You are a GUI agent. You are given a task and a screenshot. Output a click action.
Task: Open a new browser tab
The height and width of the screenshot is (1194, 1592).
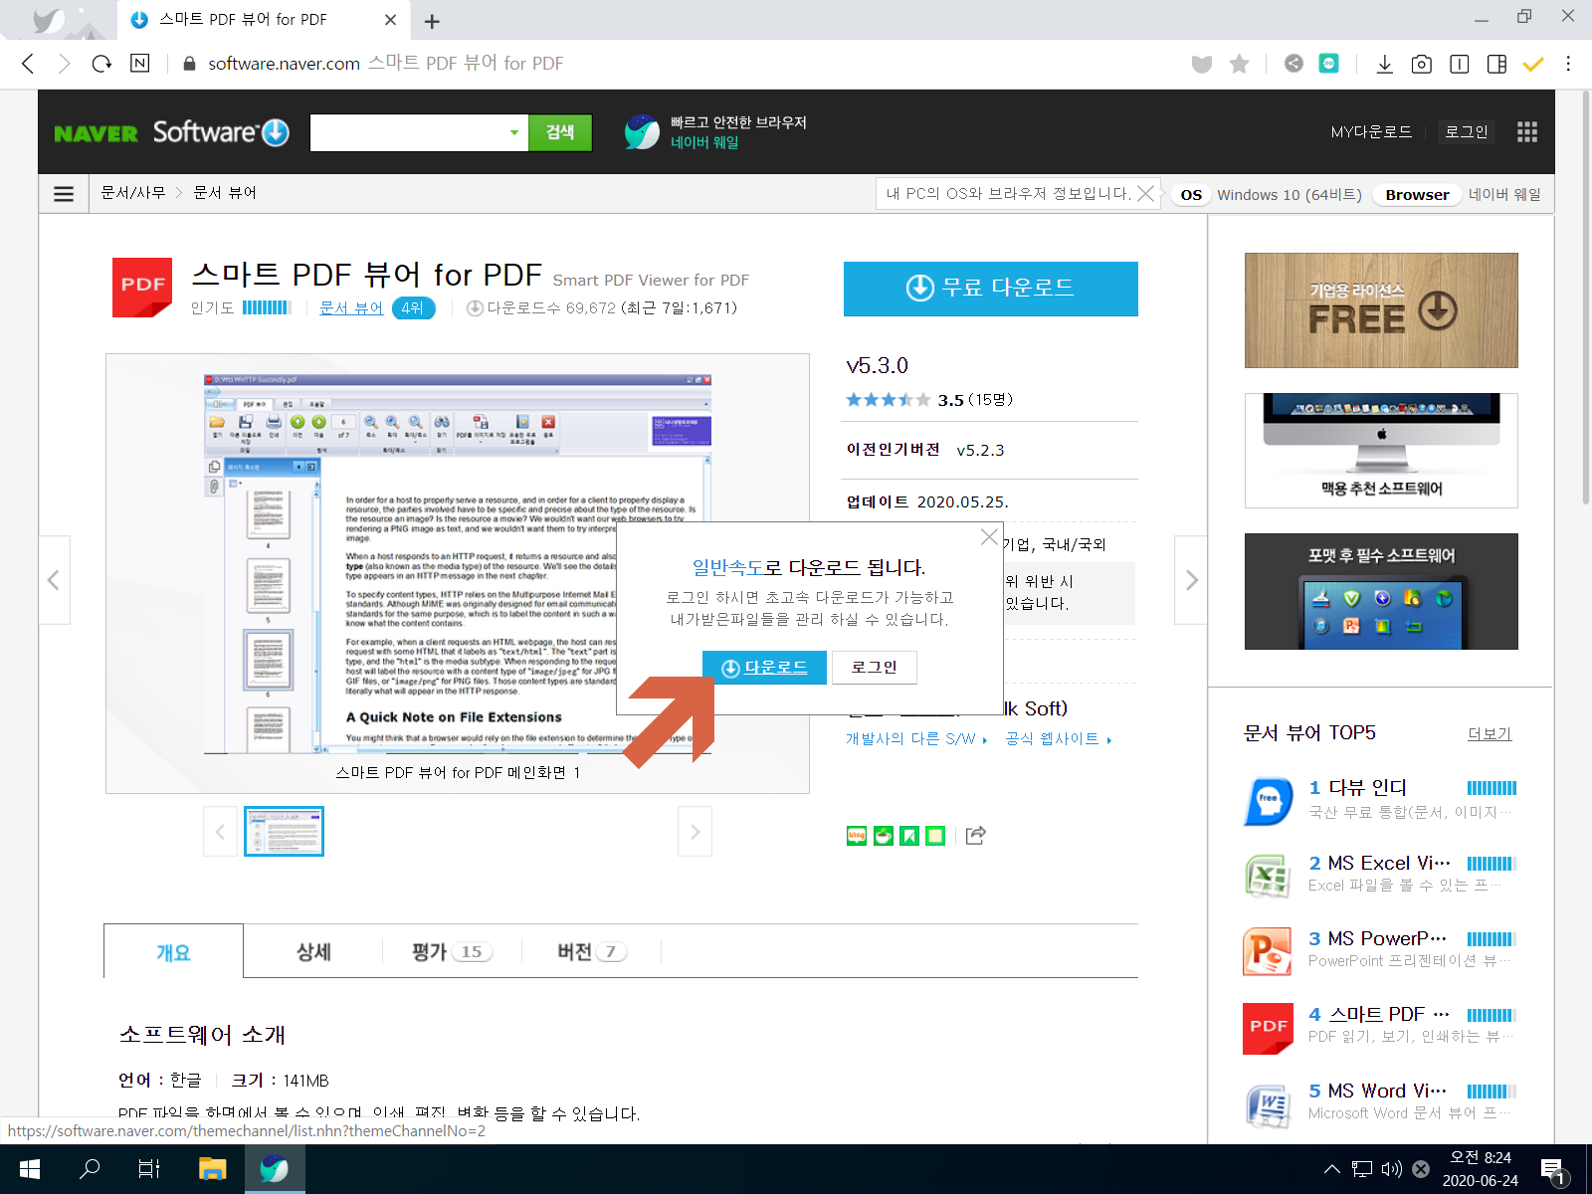tap(432, 21)
